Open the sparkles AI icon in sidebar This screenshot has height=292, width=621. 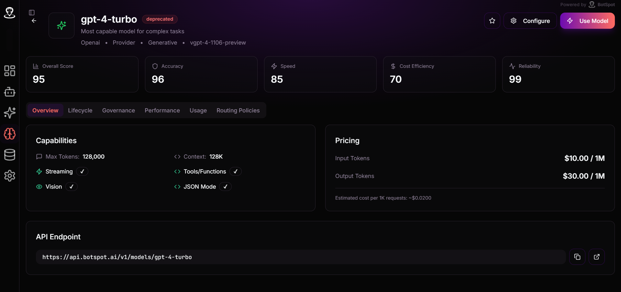coord(10,113)
